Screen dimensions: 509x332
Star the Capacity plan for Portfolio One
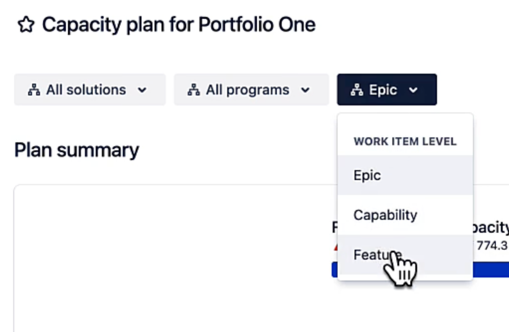(26, 25)
